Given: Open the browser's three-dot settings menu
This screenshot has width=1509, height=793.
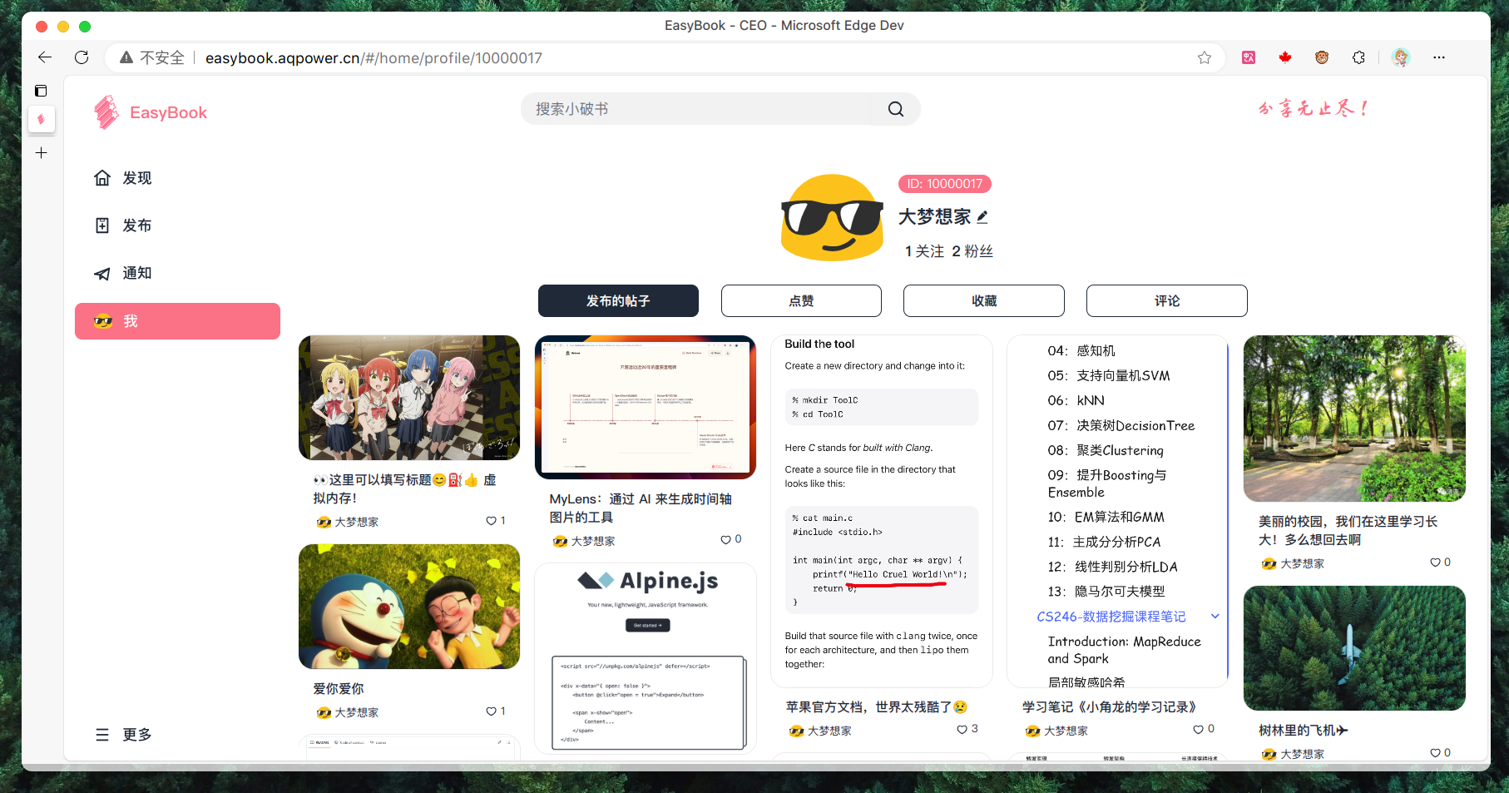Looking at the screenshot, I should pyautogui.click(x=1438, y=57).
